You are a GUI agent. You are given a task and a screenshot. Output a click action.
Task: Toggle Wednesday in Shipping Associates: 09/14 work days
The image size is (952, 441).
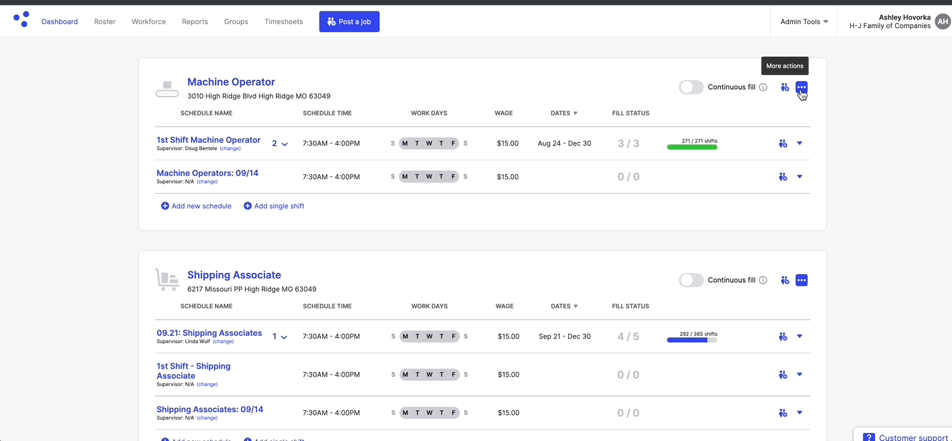430,413
